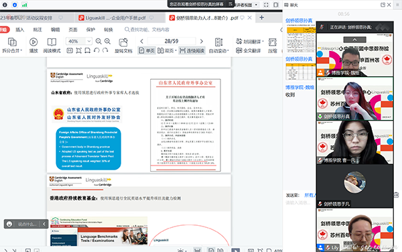The height and width of the screenshot is (252, 402).
Task: Click the muted microphone icon in video panel header
Action: [322, 27]
